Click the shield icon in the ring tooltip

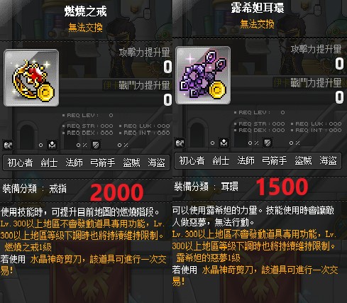(96, 145)
